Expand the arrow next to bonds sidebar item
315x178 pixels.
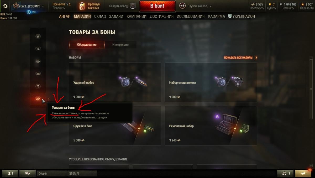click(49, 99)
